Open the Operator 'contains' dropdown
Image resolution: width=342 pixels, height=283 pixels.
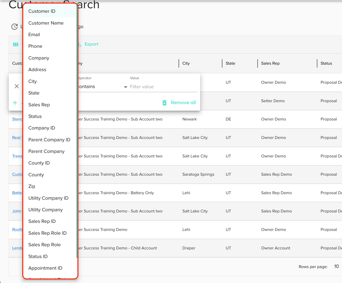pyautogui.click(x=102, y=87)
